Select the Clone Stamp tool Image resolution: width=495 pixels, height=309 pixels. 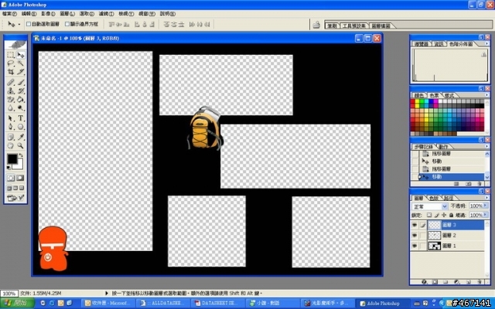11,91
